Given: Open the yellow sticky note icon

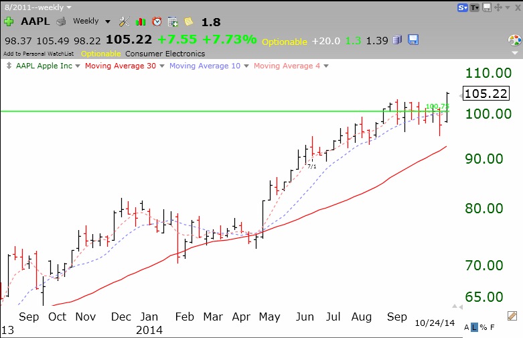Looking at the screenshot, I should (x=189, y=21).
